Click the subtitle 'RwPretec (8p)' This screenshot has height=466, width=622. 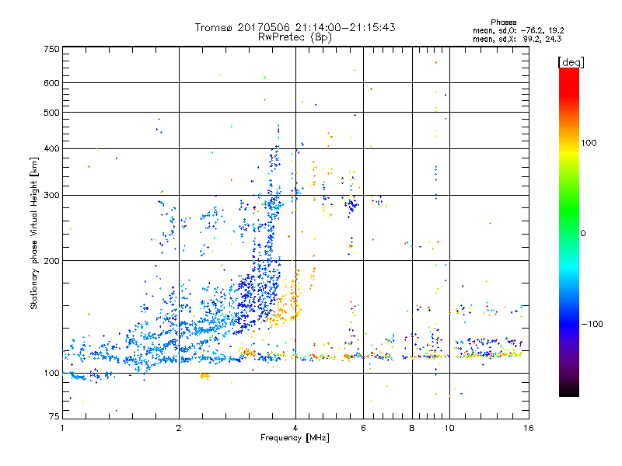pyautogui.click(x=295, y=37)
